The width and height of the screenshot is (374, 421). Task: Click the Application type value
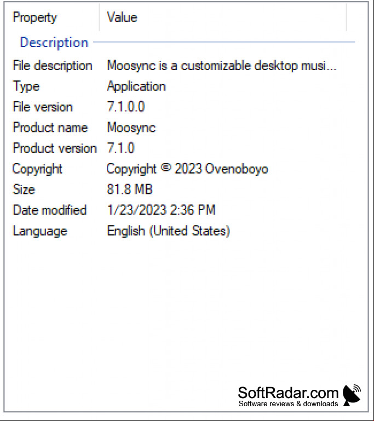pyautogui.click(x=136, y=86)
